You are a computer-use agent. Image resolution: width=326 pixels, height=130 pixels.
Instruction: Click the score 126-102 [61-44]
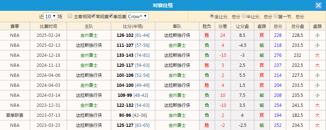[x=133, y=35]
